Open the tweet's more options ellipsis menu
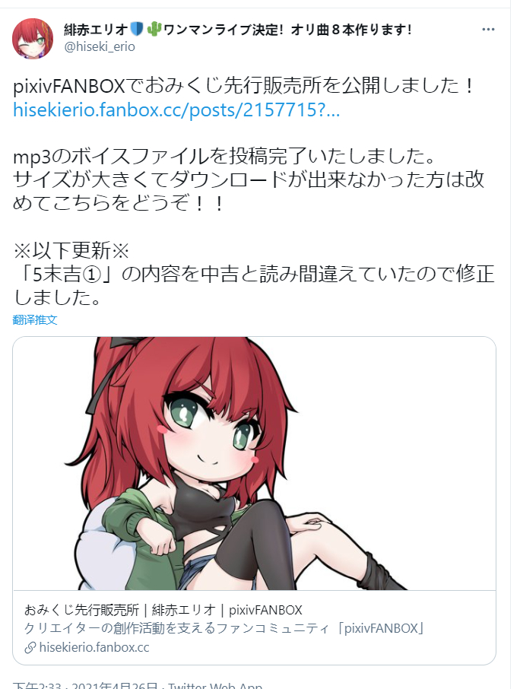This screenshot has width=520, height=689. 488,30
